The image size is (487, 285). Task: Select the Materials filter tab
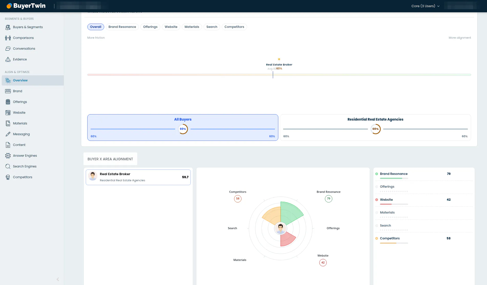pos(192,27)
